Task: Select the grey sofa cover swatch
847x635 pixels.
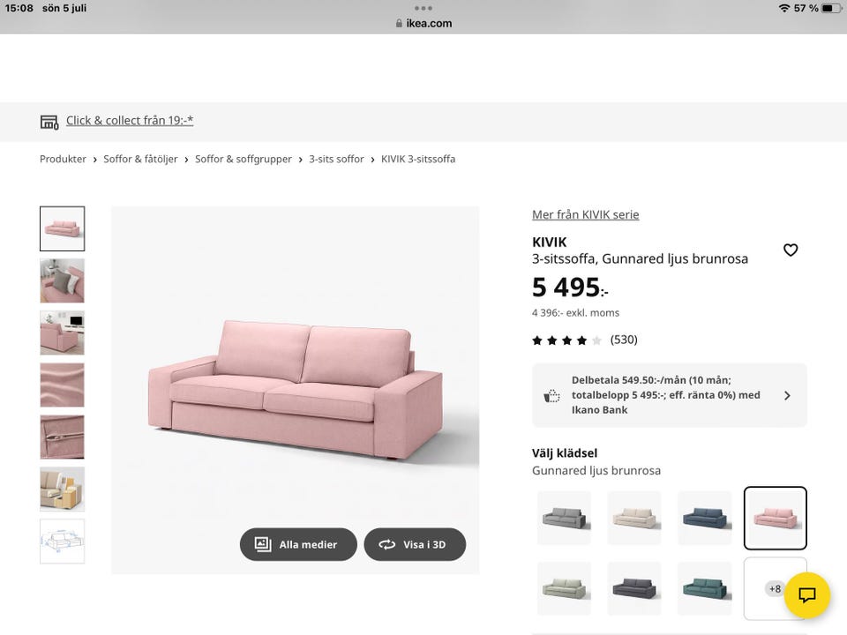Action: tap(564, 518)
